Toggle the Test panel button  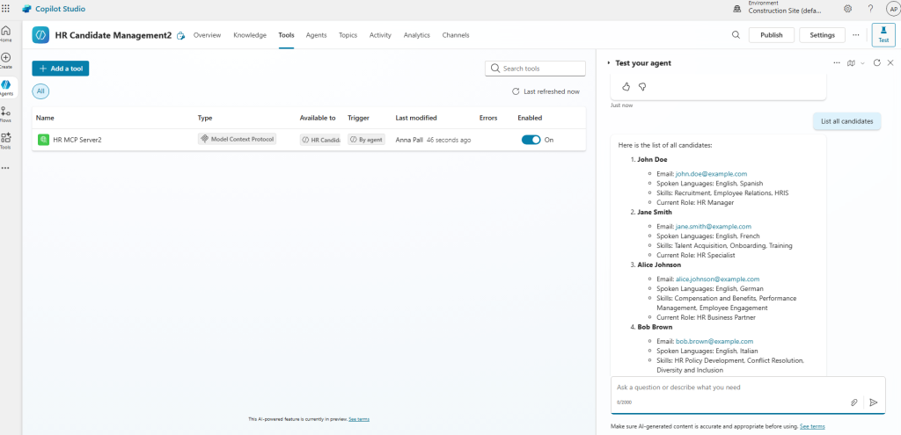(x=883, y=35)
